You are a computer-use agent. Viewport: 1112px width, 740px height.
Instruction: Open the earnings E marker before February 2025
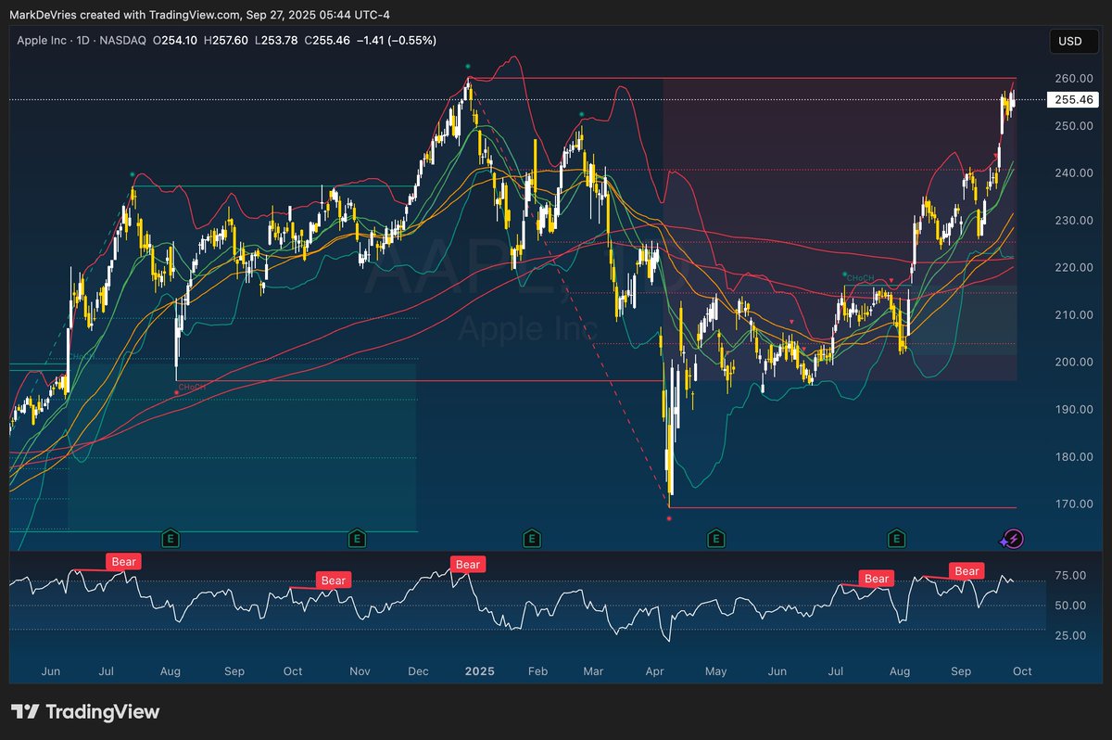click(532, 538)
